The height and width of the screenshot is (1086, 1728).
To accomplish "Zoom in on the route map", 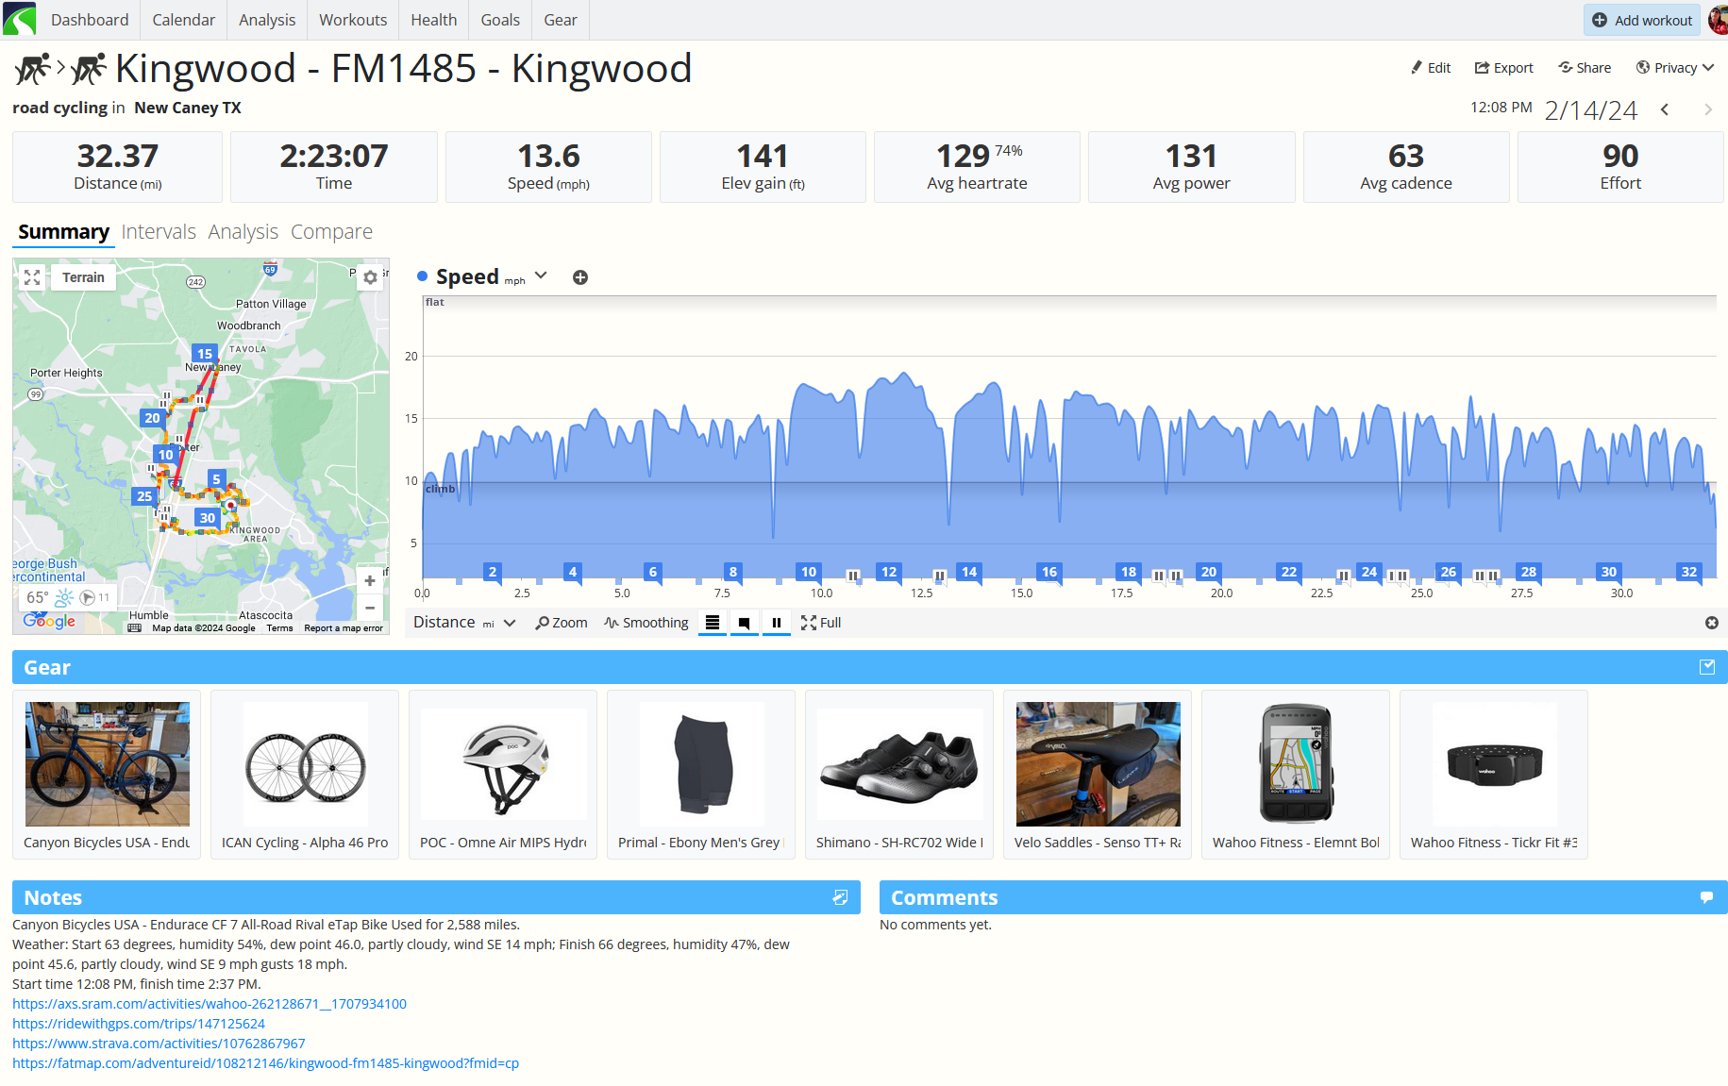I will (370, 581).
